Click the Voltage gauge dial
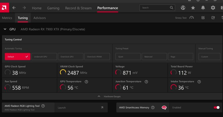Image resolution: width=223 pixels, height=117 pixels. coord(118,72)
